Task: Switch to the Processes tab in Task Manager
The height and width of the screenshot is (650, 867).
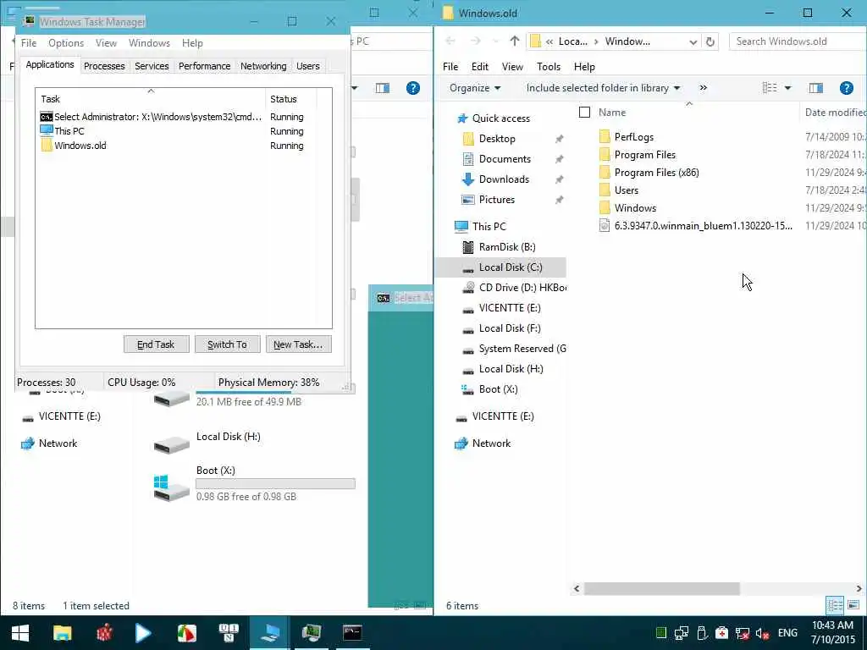Action: [104, 66]
